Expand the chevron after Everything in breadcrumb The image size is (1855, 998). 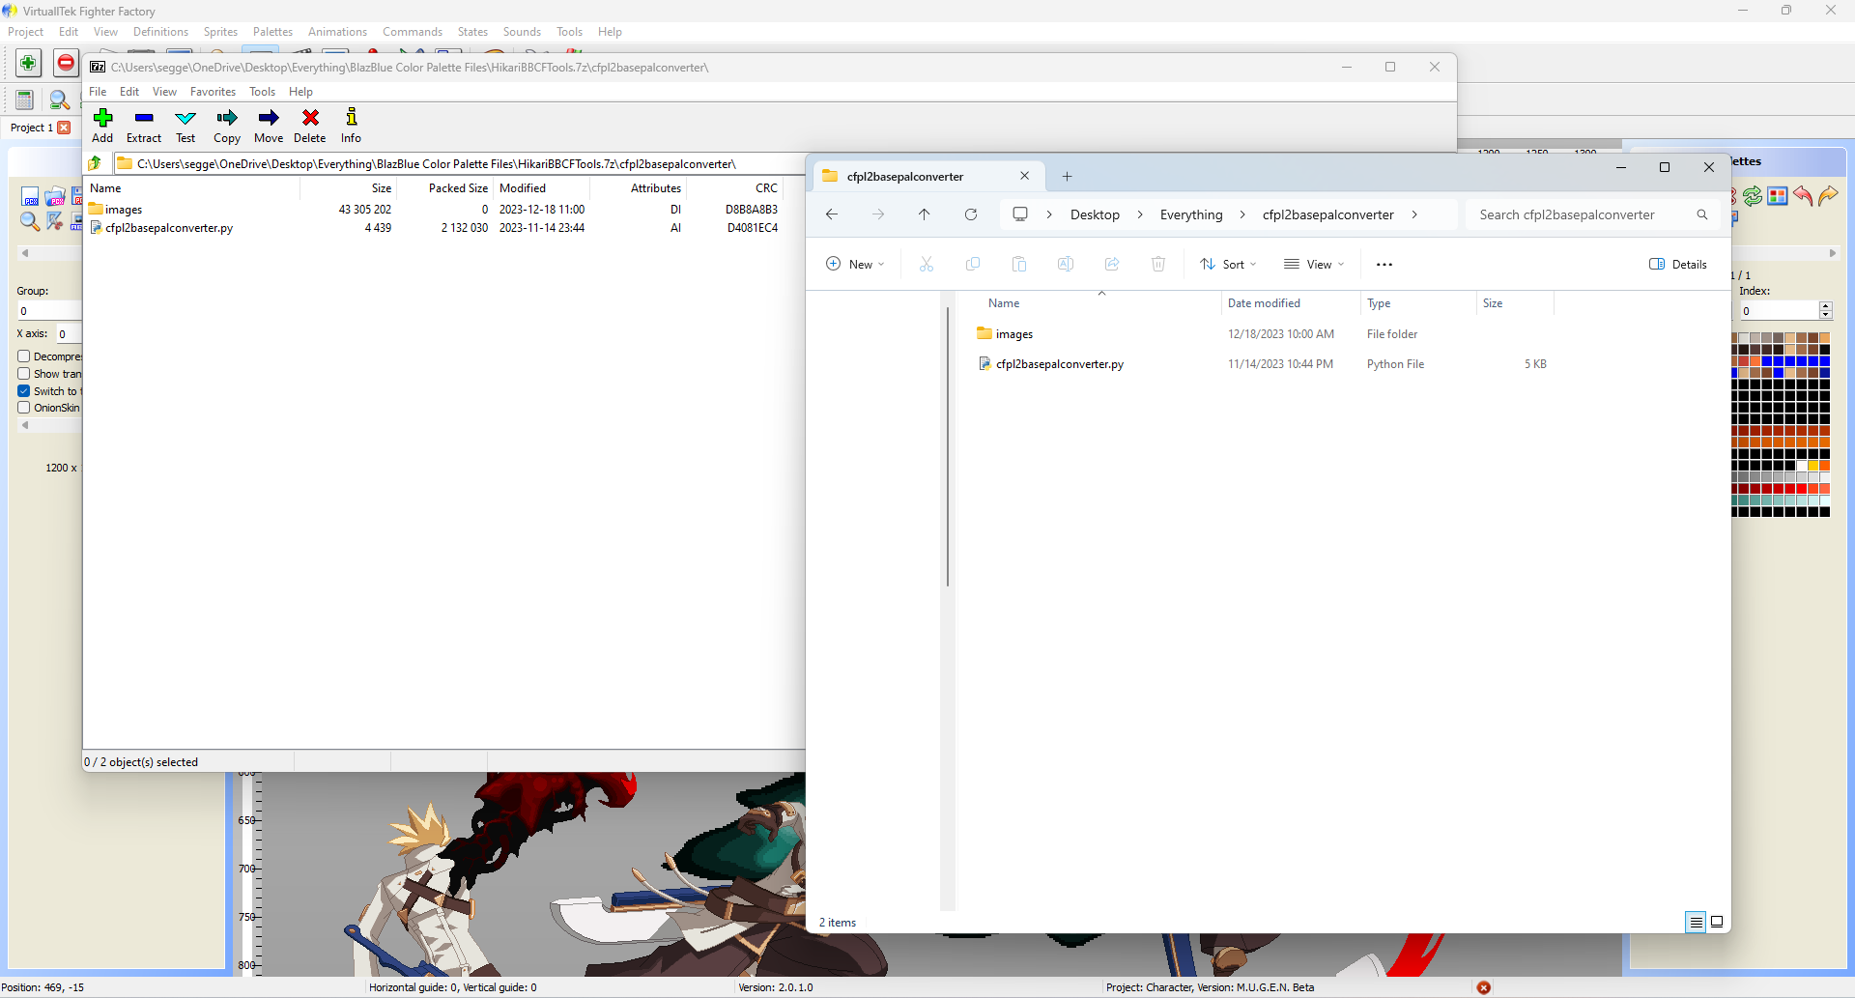pyautogui.click(x=1242, y=214)
